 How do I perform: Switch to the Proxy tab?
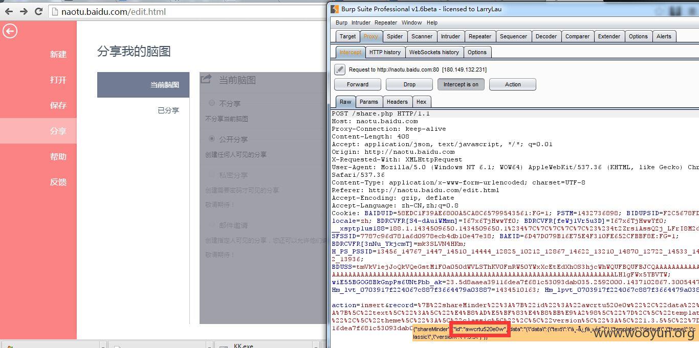370,36
